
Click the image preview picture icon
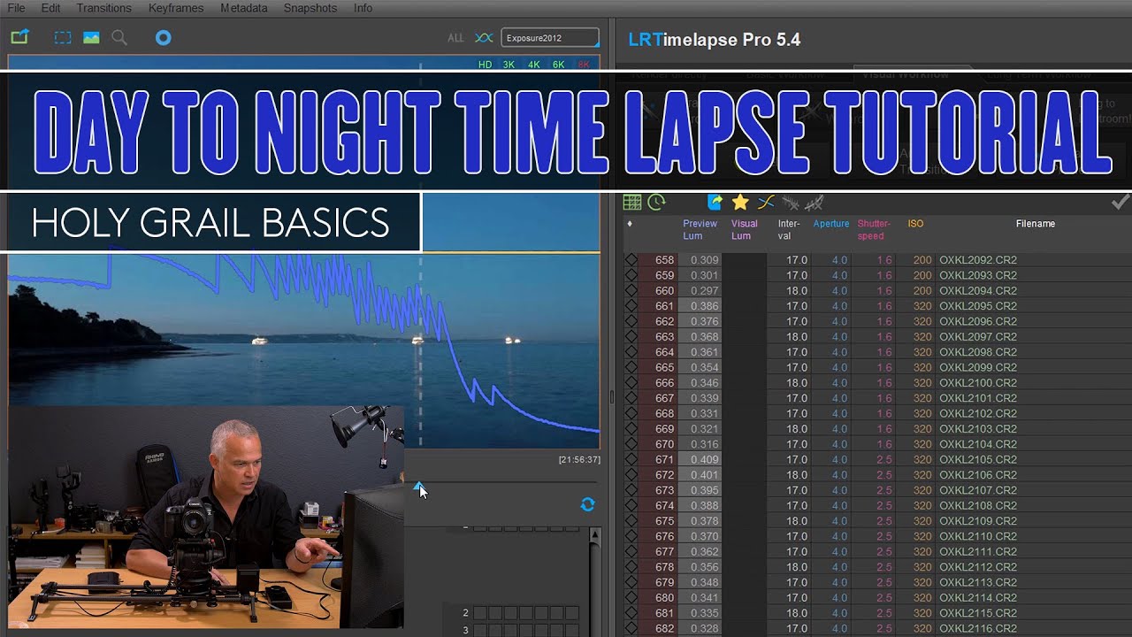coord(91,38)
